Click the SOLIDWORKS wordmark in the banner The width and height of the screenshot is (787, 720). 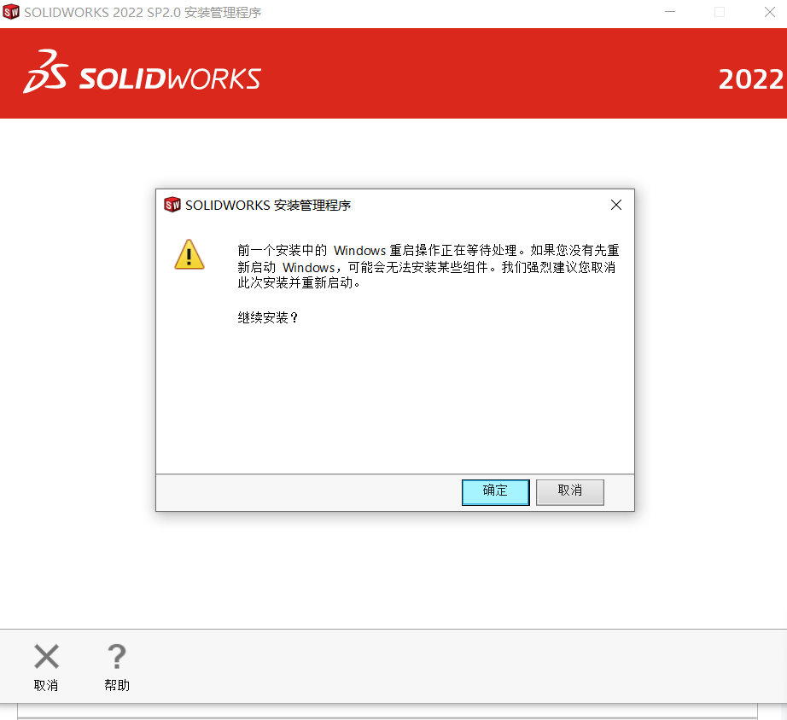[170, 79]
